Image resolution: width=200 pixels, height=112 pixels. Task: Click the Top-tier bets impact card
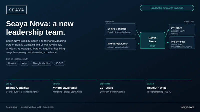coord(182,43)
